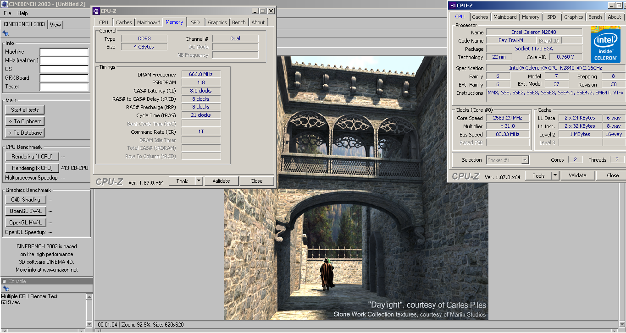Expand the Tools dropdown arrow in right CPU-Z window
This screenshot has height=333, width=626.
[x=555, y=175]
